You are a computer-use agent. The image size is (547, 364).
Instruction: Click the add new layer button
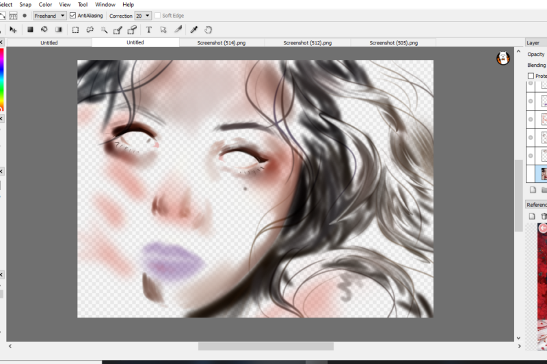click(533, 190)
